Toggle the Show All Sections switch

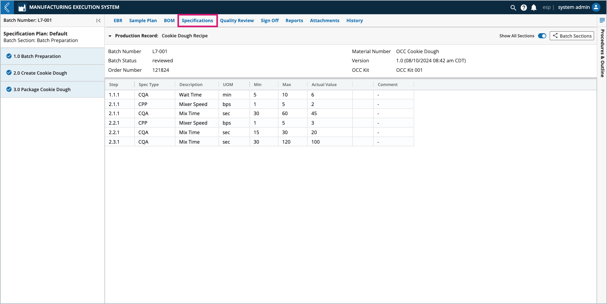click(x=542, y=36)
